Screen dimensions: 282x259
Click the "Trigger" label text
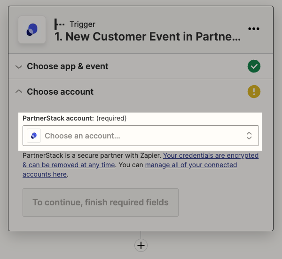83,24
